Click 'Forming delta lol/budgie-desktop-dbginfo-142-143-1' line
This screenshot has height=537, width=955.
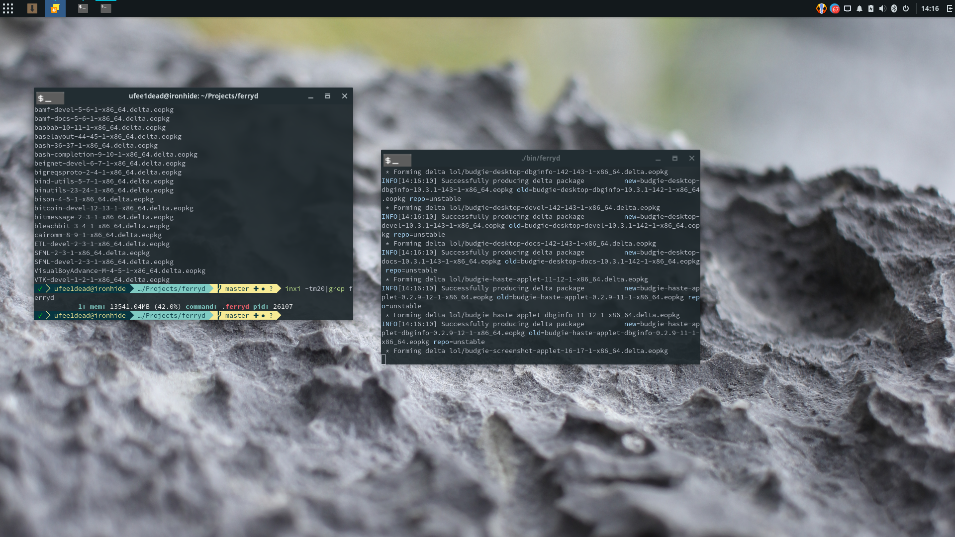527,172
